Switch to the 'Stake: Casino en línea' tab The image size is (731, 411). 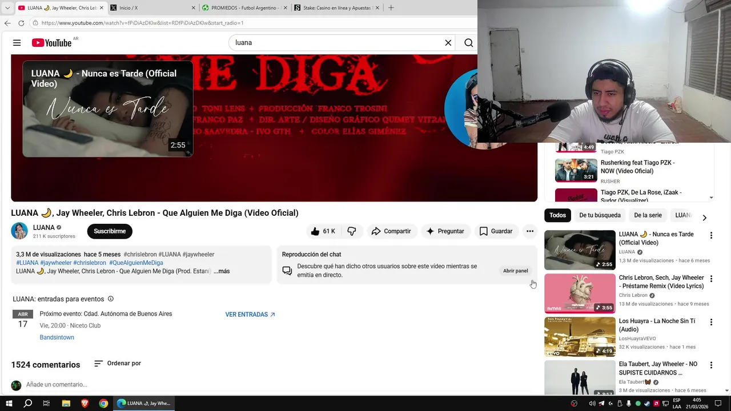(x=336, y=8)
